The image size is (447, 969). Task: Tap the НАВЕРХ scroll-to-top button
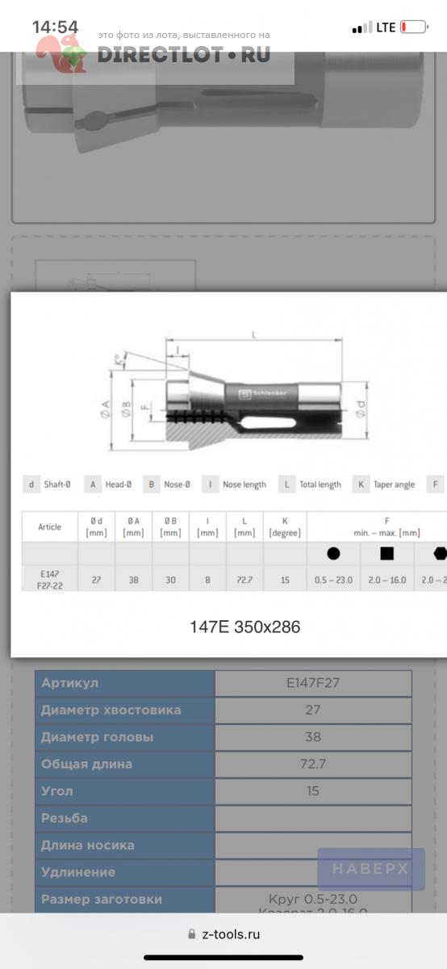[370, 869]
